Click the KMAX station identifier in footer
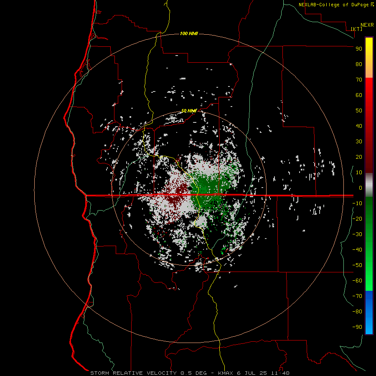The width and height of the screenshot is (376, 376). click(226, 373)
